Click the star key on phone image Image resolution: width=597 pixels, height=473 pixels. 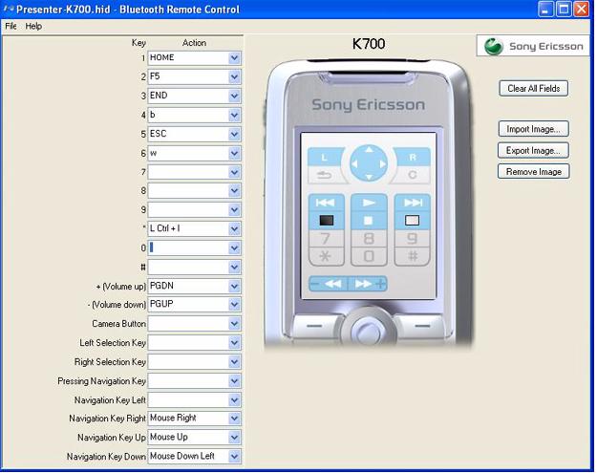326,256
